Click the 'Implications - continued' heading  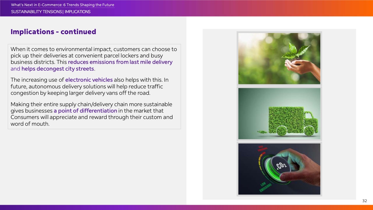53,32
